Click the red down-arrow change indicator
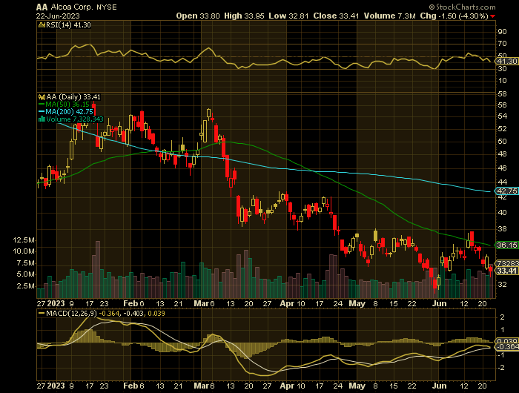This screenshot has width=519, height=393. [x=493, y=16]
